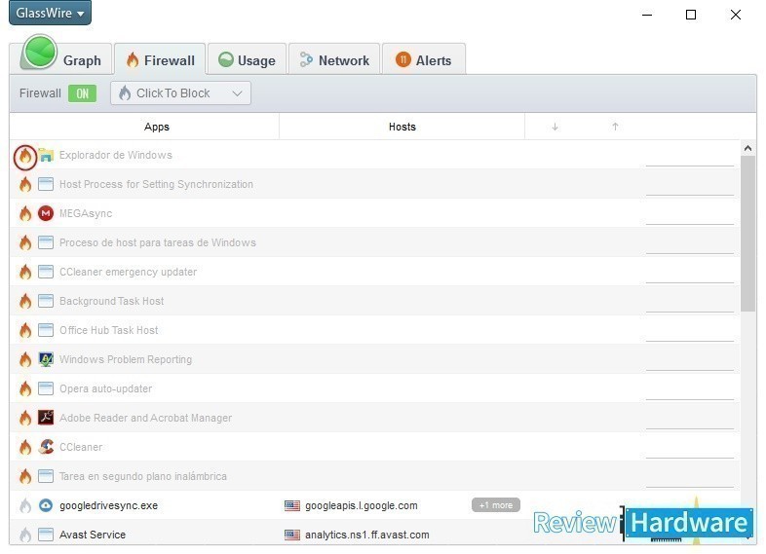The height and width of the screenshot is (554, 766).
Task: Select the googleapis.l.google.com host
Action: (x=361, y=505)
